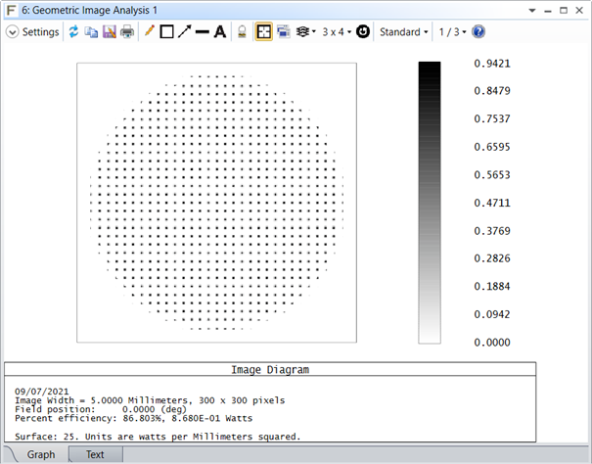Toggle the highlighted zoom-to-fit button
Image resolution: width=592 pixels, height=464 pixels.
(263, 31)
